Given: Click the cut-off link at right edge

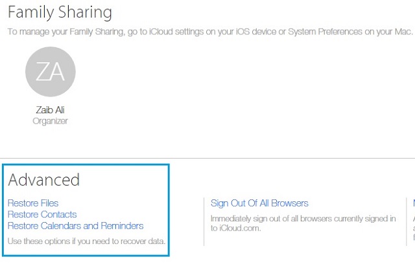Looking at the screenshot, I should point(414,203).
